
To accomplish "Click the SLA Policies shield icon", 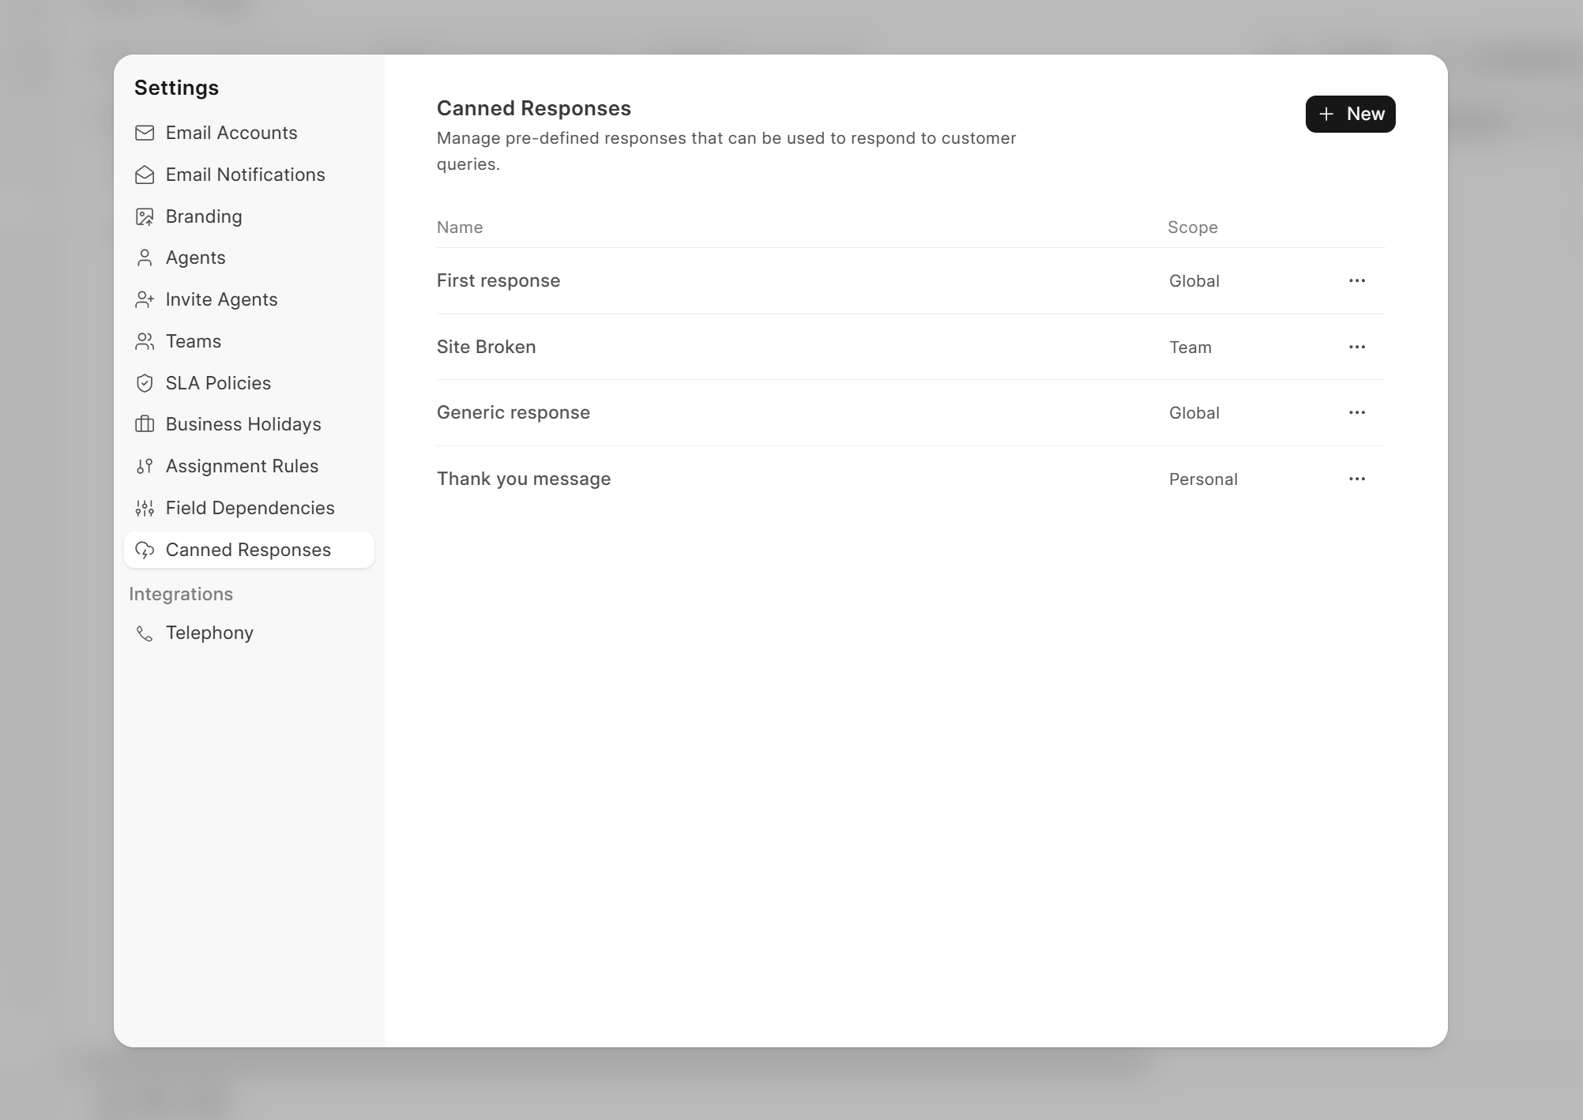I will [x=145, y=383].
